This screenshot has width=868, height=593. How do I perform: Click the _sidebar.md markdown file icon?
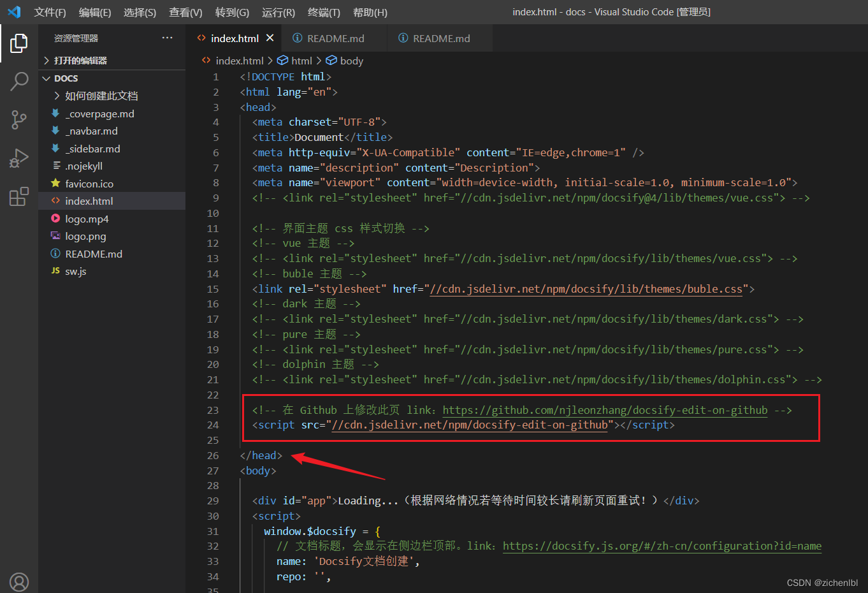[x=55, y=149]
